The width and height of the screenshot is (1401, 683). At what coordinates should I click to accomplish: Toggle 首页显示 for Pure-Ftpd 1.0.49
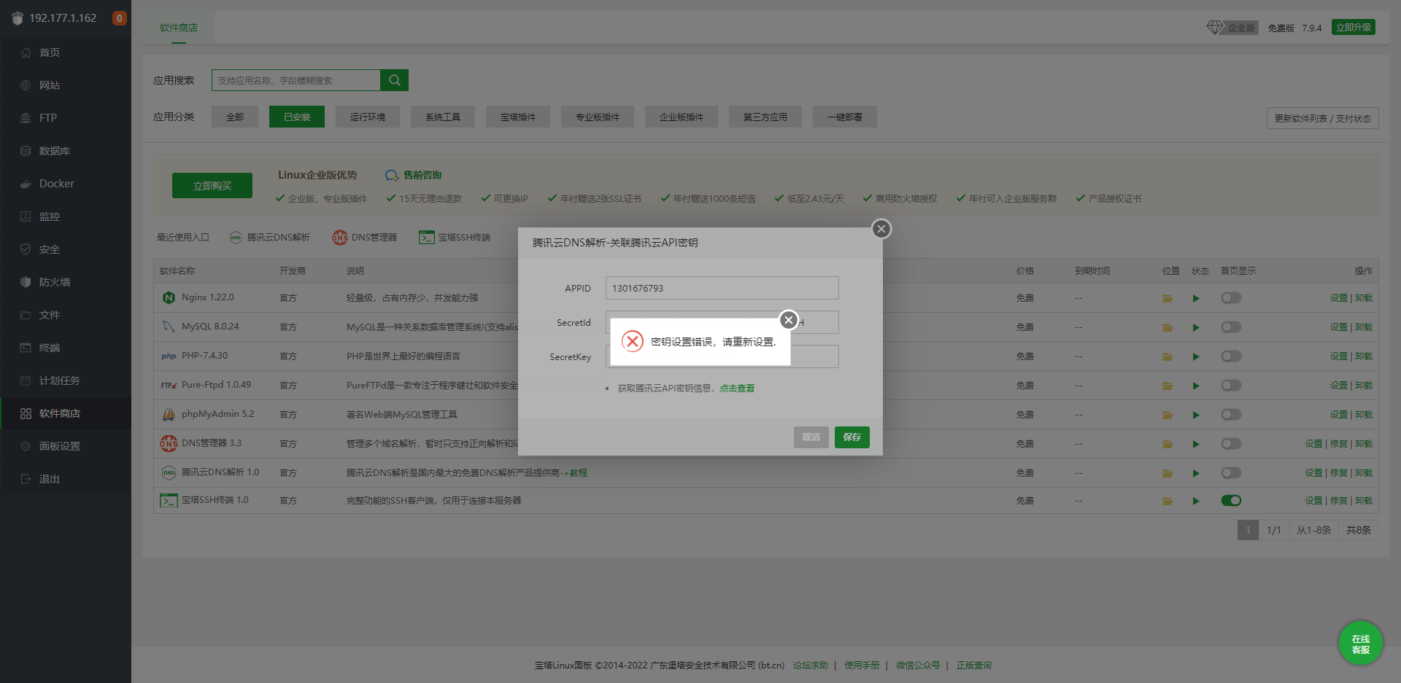[1231, 386]
